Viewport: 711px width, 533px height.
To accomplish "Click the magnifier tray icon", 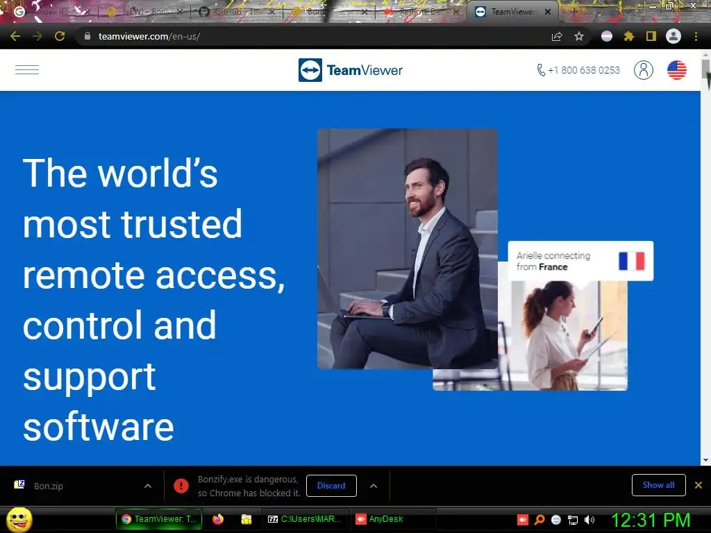I will [x=539, y=520].
